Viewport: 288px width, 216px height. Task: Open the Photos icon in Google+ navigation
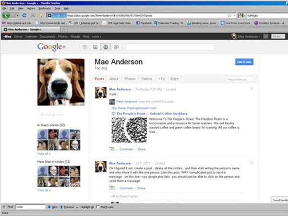(x=96, y=47)
